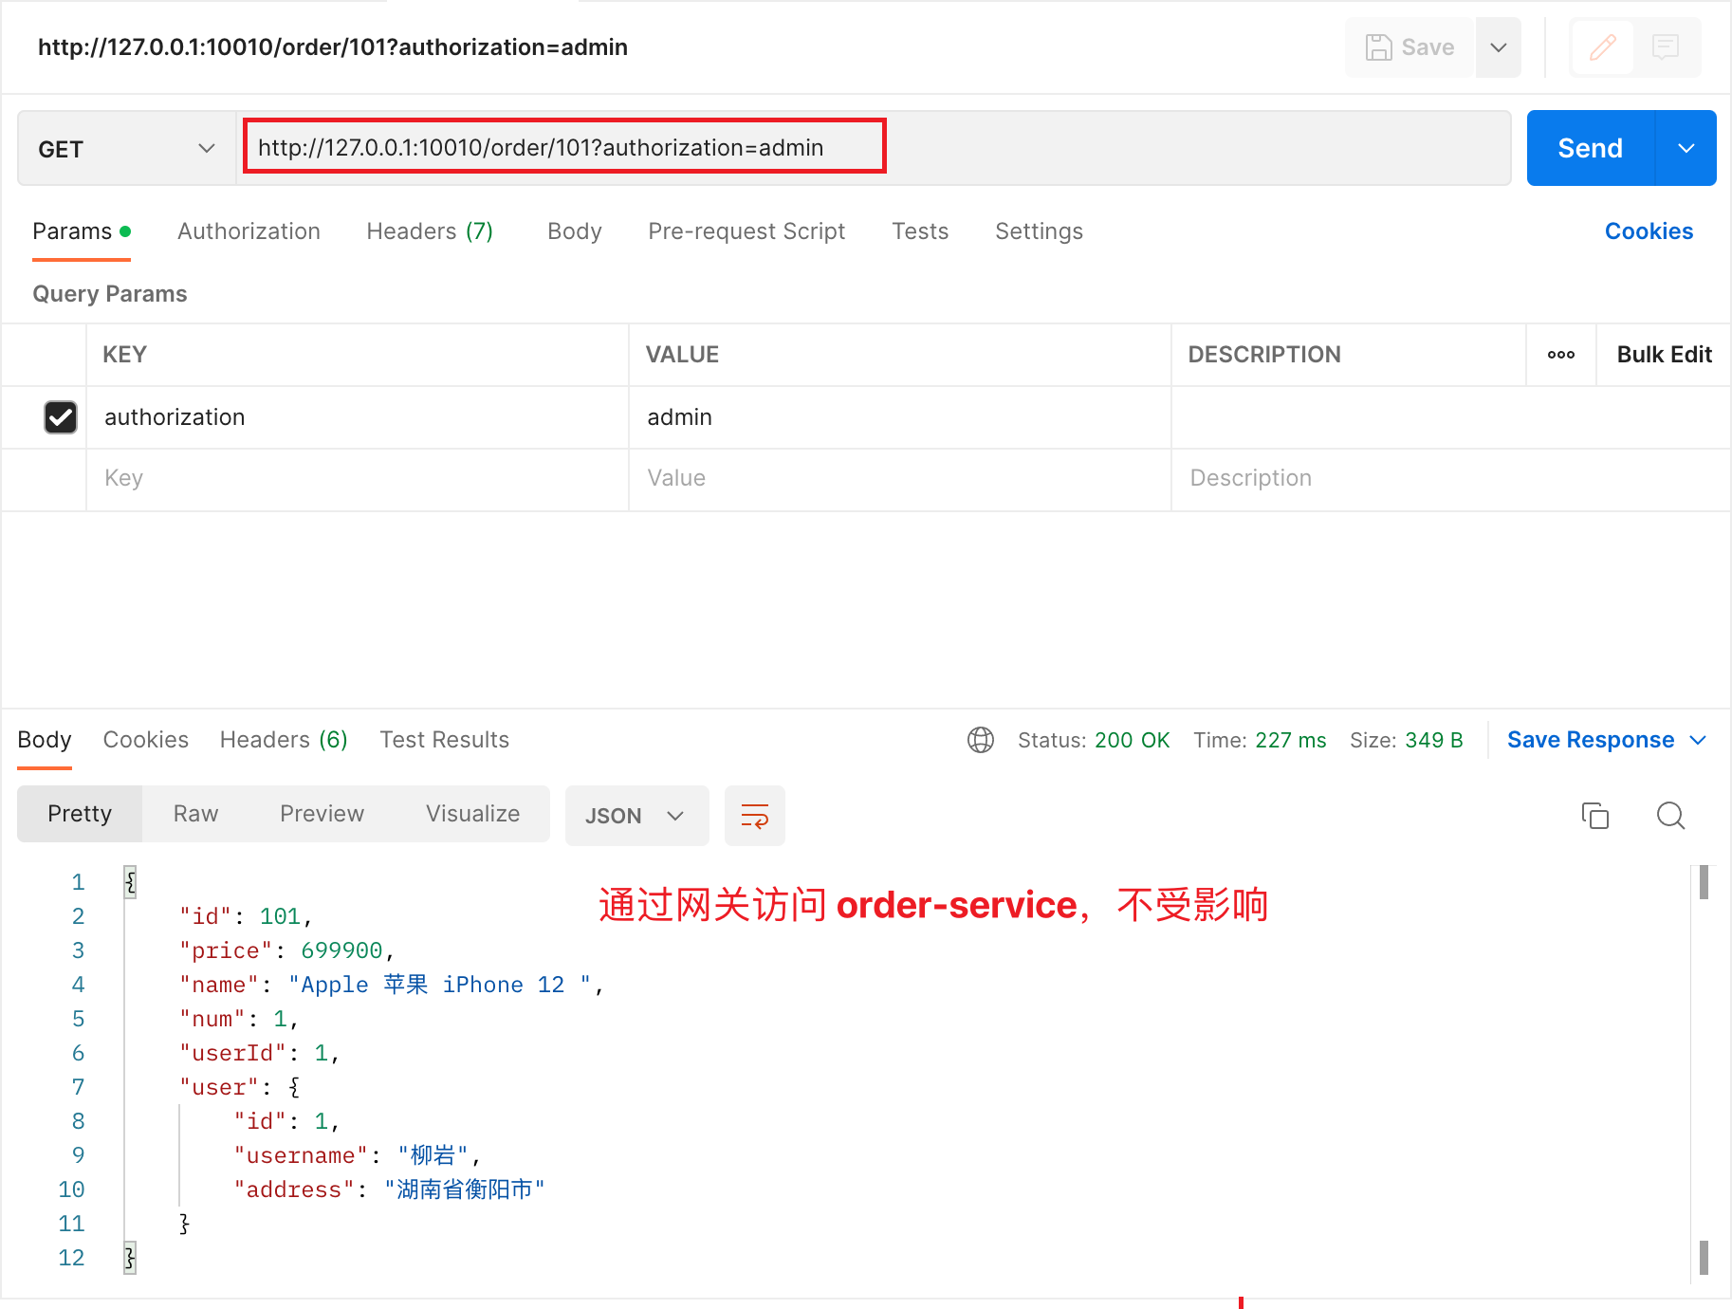Click the network globe icon beside Status

tap(981, 740)
